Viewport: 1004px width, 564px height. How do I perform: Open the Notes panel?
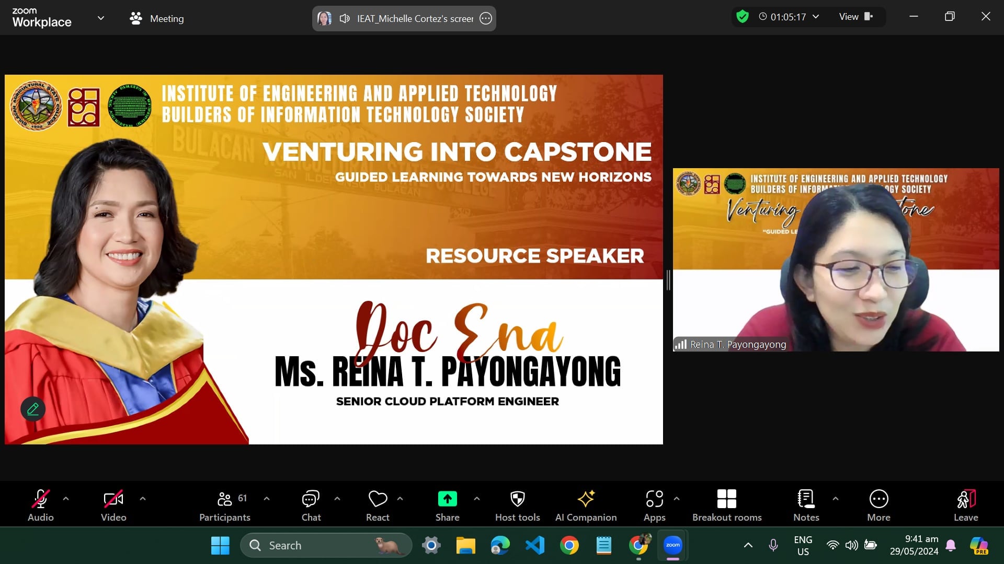[x=806, y=505]
